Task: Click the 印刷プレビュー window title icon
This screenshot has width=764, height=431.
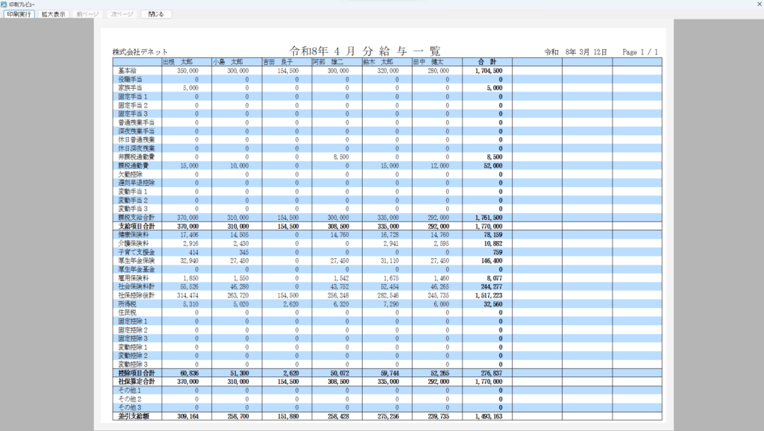Action: coord(4,4)
